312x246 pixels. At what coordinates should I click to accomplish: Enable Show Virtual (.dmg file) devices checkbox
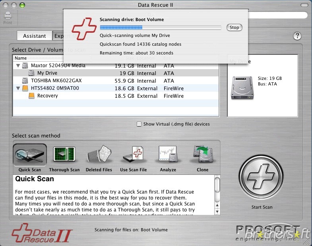click(x=139, y=124)
